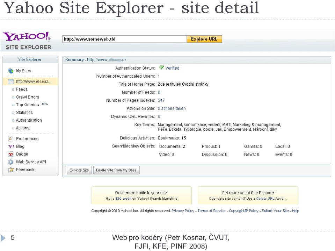Click the Y! Blog icon
The width and height of the screenshot is (335, 251).
pyautogui.click(x=11, y=147)
